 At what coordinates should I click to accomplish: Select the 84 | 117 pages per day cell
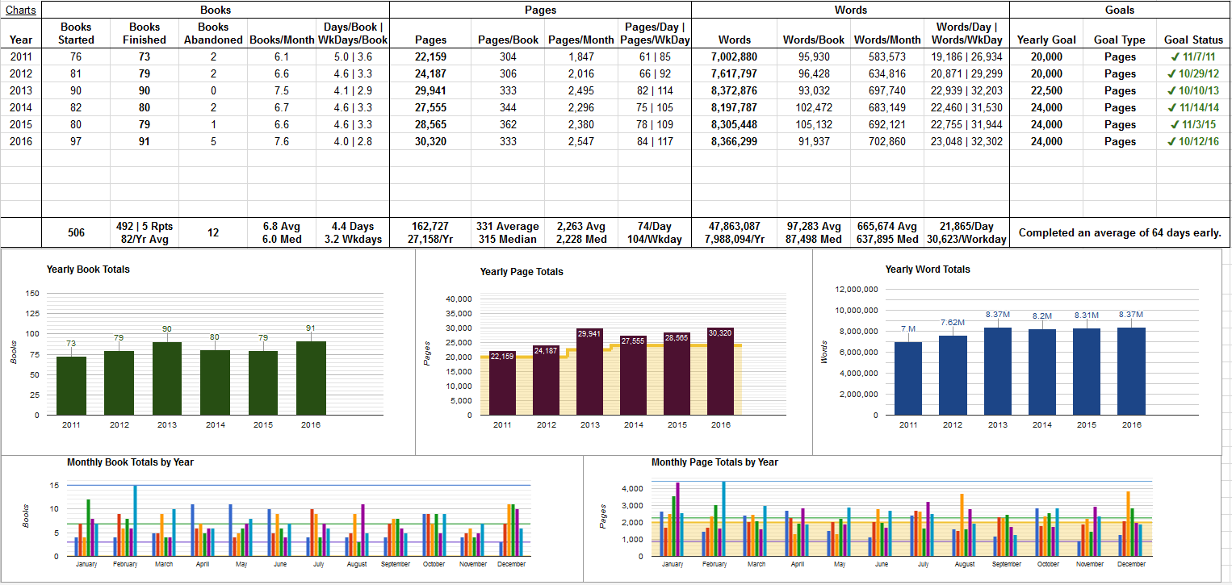point(654,141)
